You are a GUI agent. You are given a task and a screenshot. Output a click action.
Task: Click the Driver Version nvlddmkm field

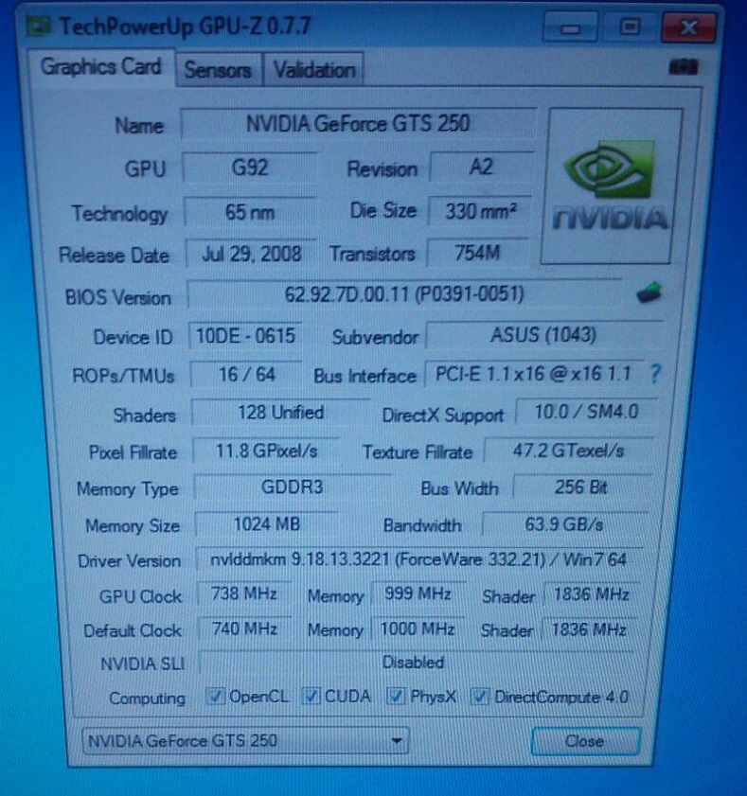(419, 559)
